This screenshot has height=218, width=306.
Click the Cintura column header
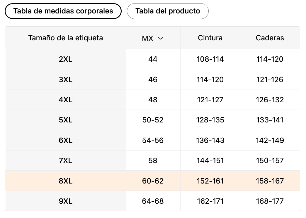(210, 38)
